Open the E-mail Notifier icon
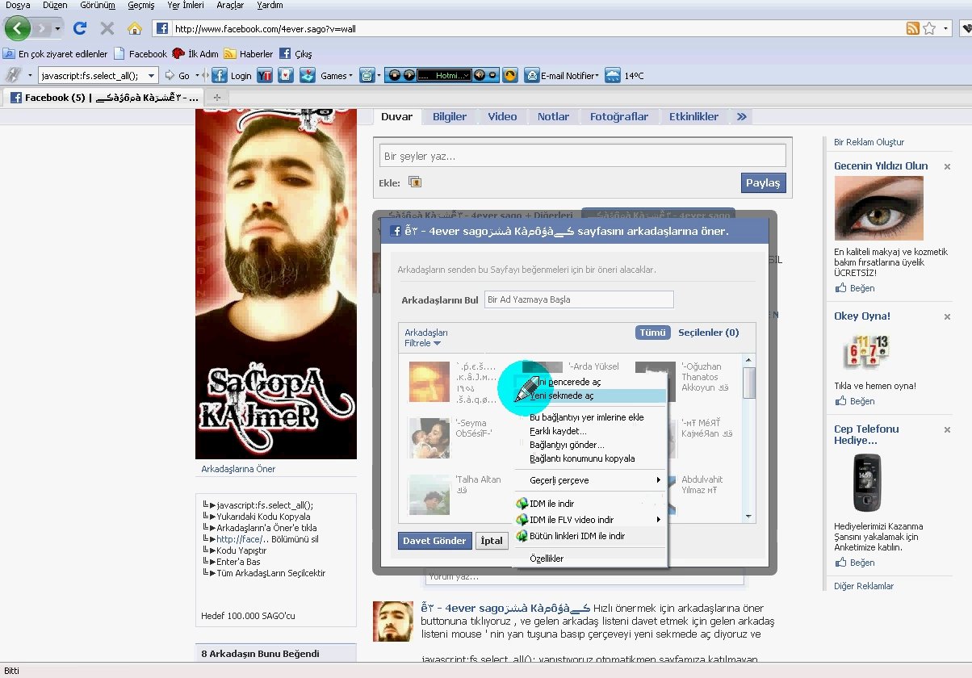 [x=531, y=75]
